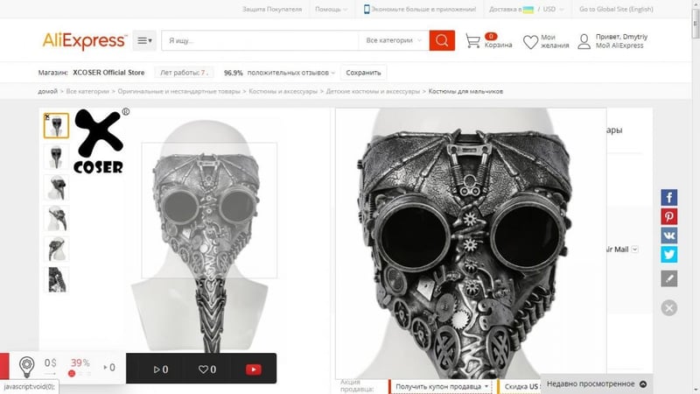This screenshot has height=394, width=700.
Task: Open "Go to Global Site (English)" link
Action: pyautogui.click(x=616, y=10)
